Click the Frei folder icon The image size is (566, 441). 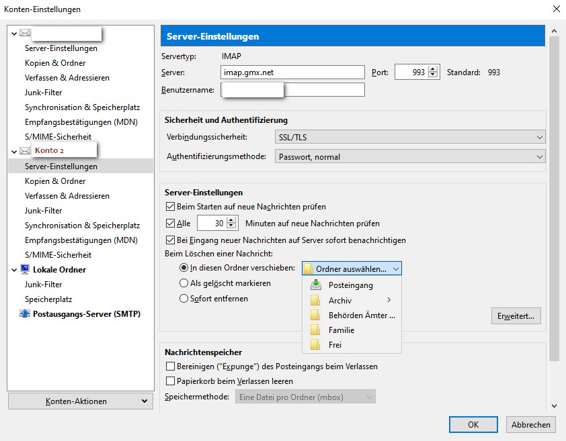pos(315,345)
